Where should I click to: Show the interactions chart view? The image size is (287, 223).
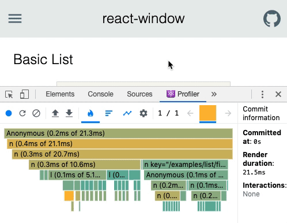pyautogui.click(x=127, y=113)
